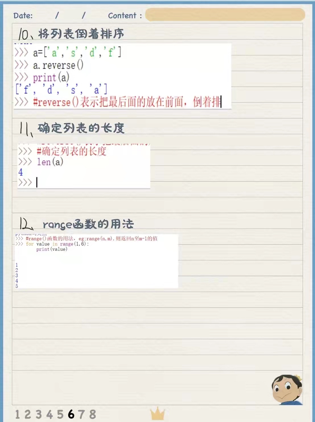The width and height of the screenshot is (315, 422).
Task: Click the orange Content field bar
Action: click(x=225, y=15)
